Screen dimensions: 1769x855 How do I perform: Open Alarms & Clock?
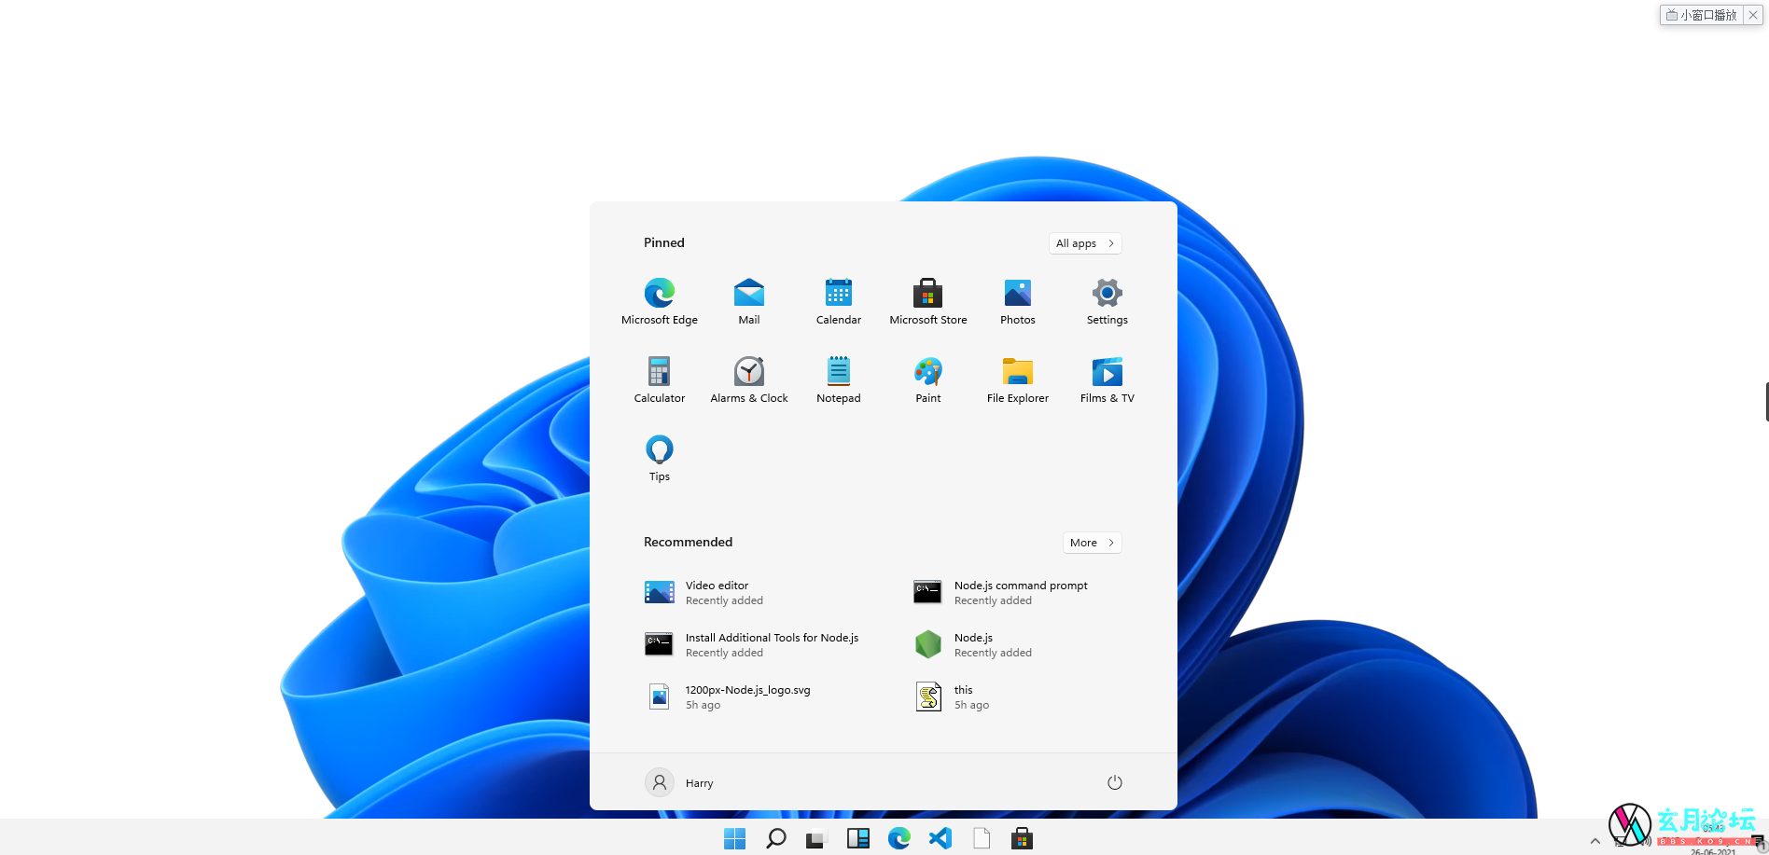[x=749, y=379]
